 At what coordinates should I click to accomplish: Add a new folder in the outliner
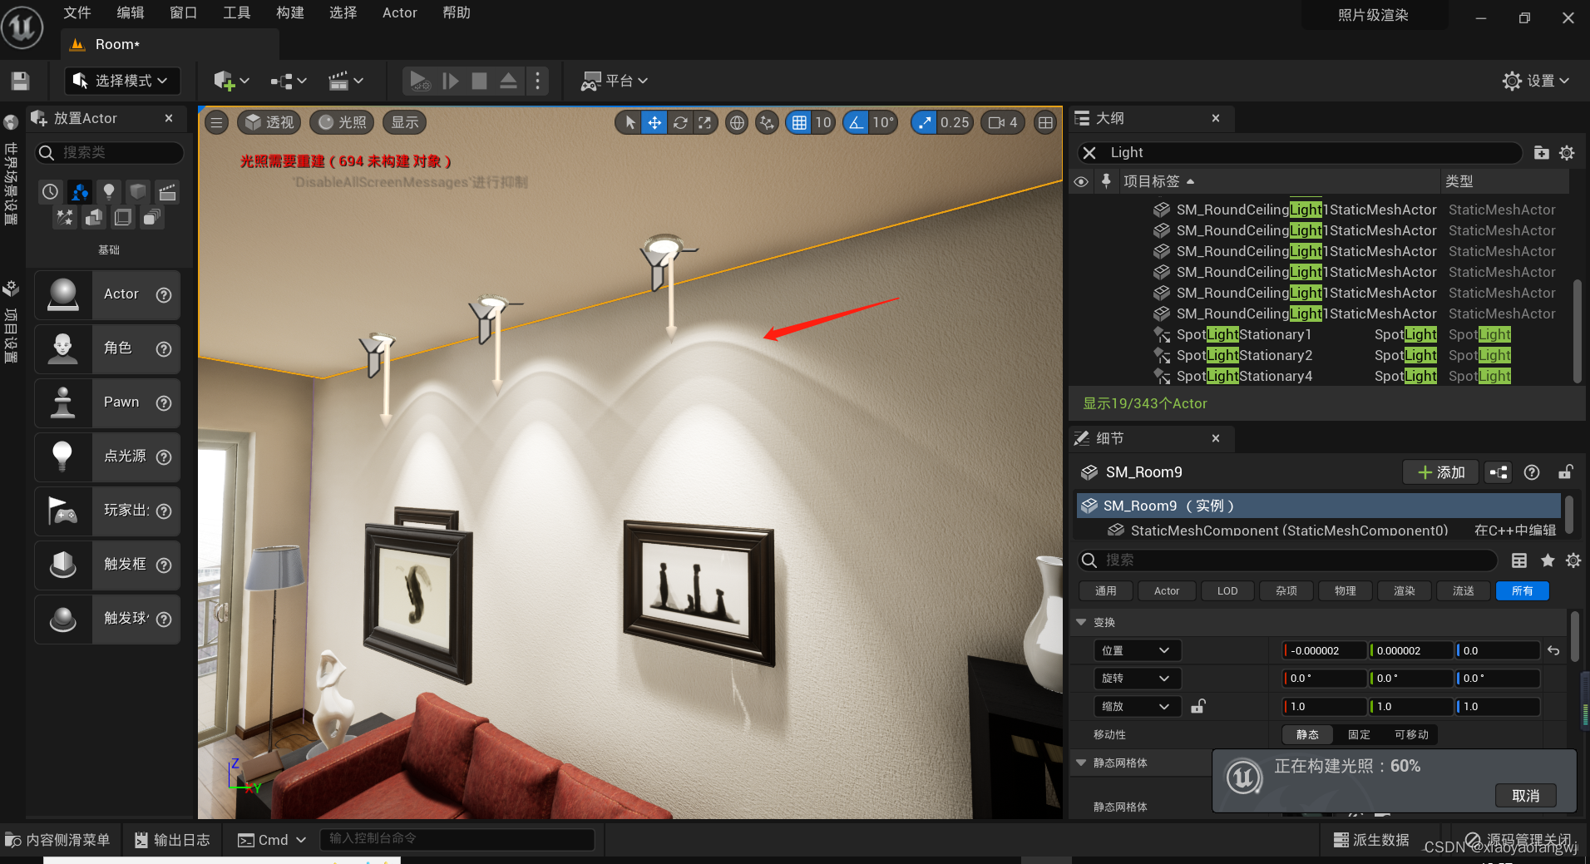(x=1541, y=152)
